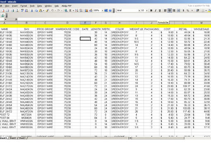This screenshot has width=211, height=149.
Task: Click the Print icon in toolbar
Action: tap(12, 10)
